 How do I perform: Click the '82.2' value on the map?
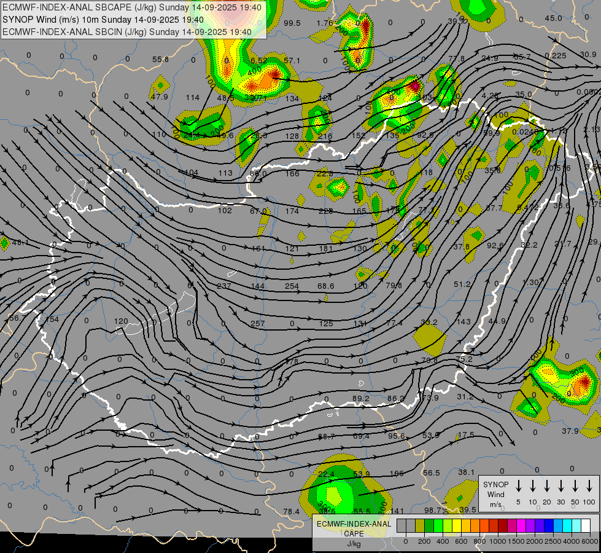tap(529, 245)
